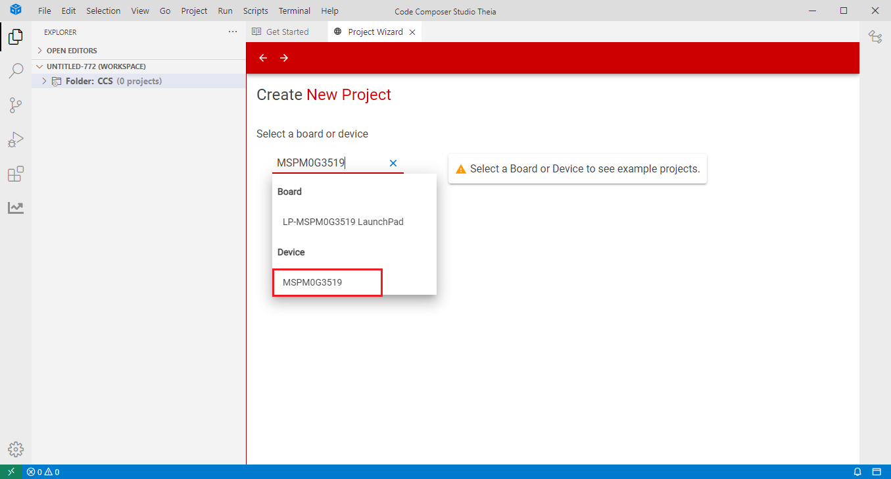
Task: Close the Project Wizard tab
Action: click(x=412, y=32)
